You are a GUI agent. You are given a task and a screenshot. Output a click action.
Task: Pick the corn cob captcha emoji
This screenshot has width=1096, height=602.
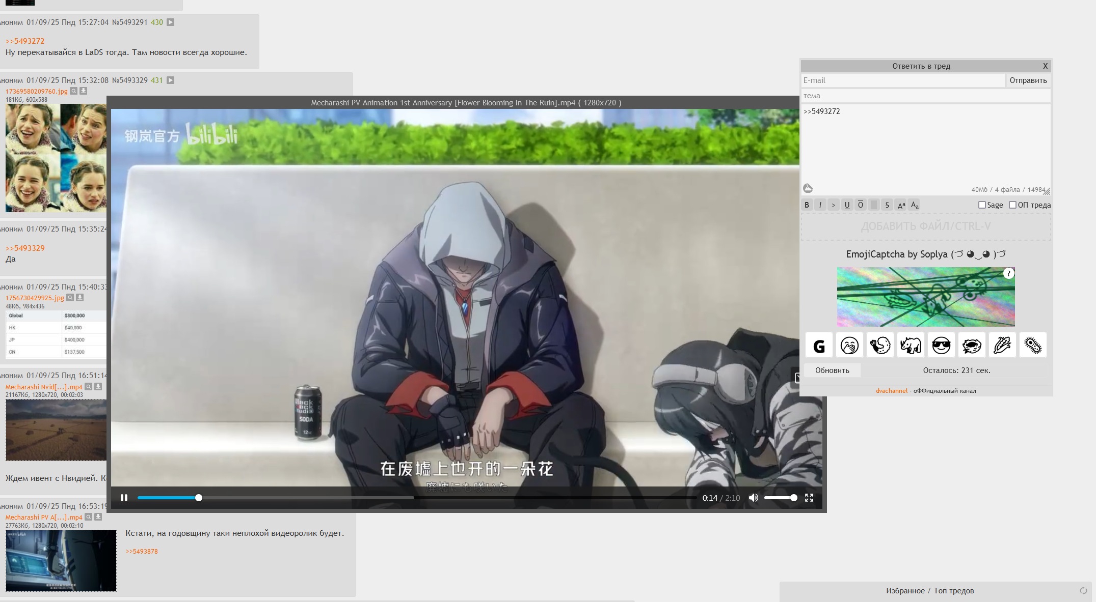click(x=1002, y=346)
